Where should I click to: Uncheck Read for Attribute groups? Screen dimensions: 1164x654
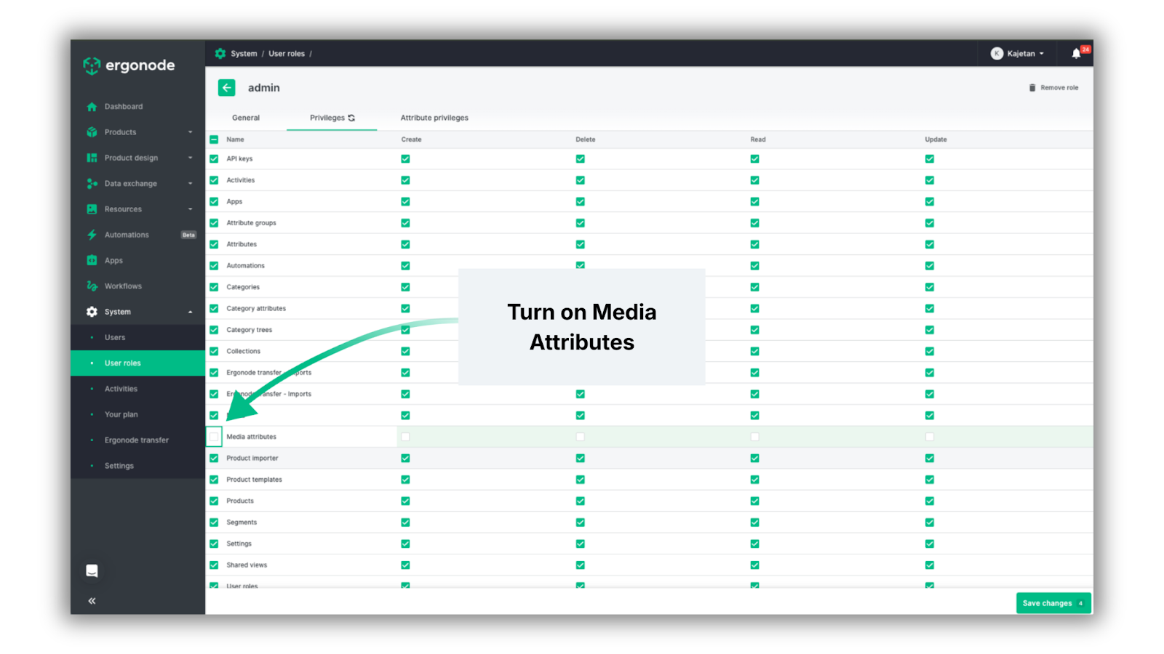[x=754, y=223]
